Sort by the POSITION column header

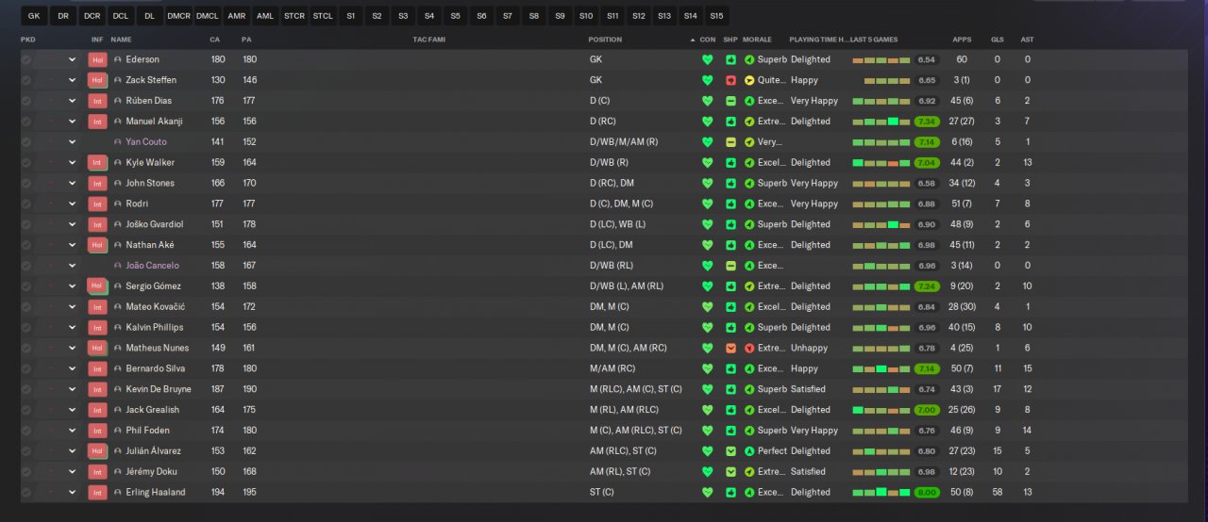tap(605, 40)
